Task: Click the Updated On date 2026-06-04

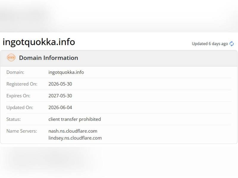Action: [60, 108]
